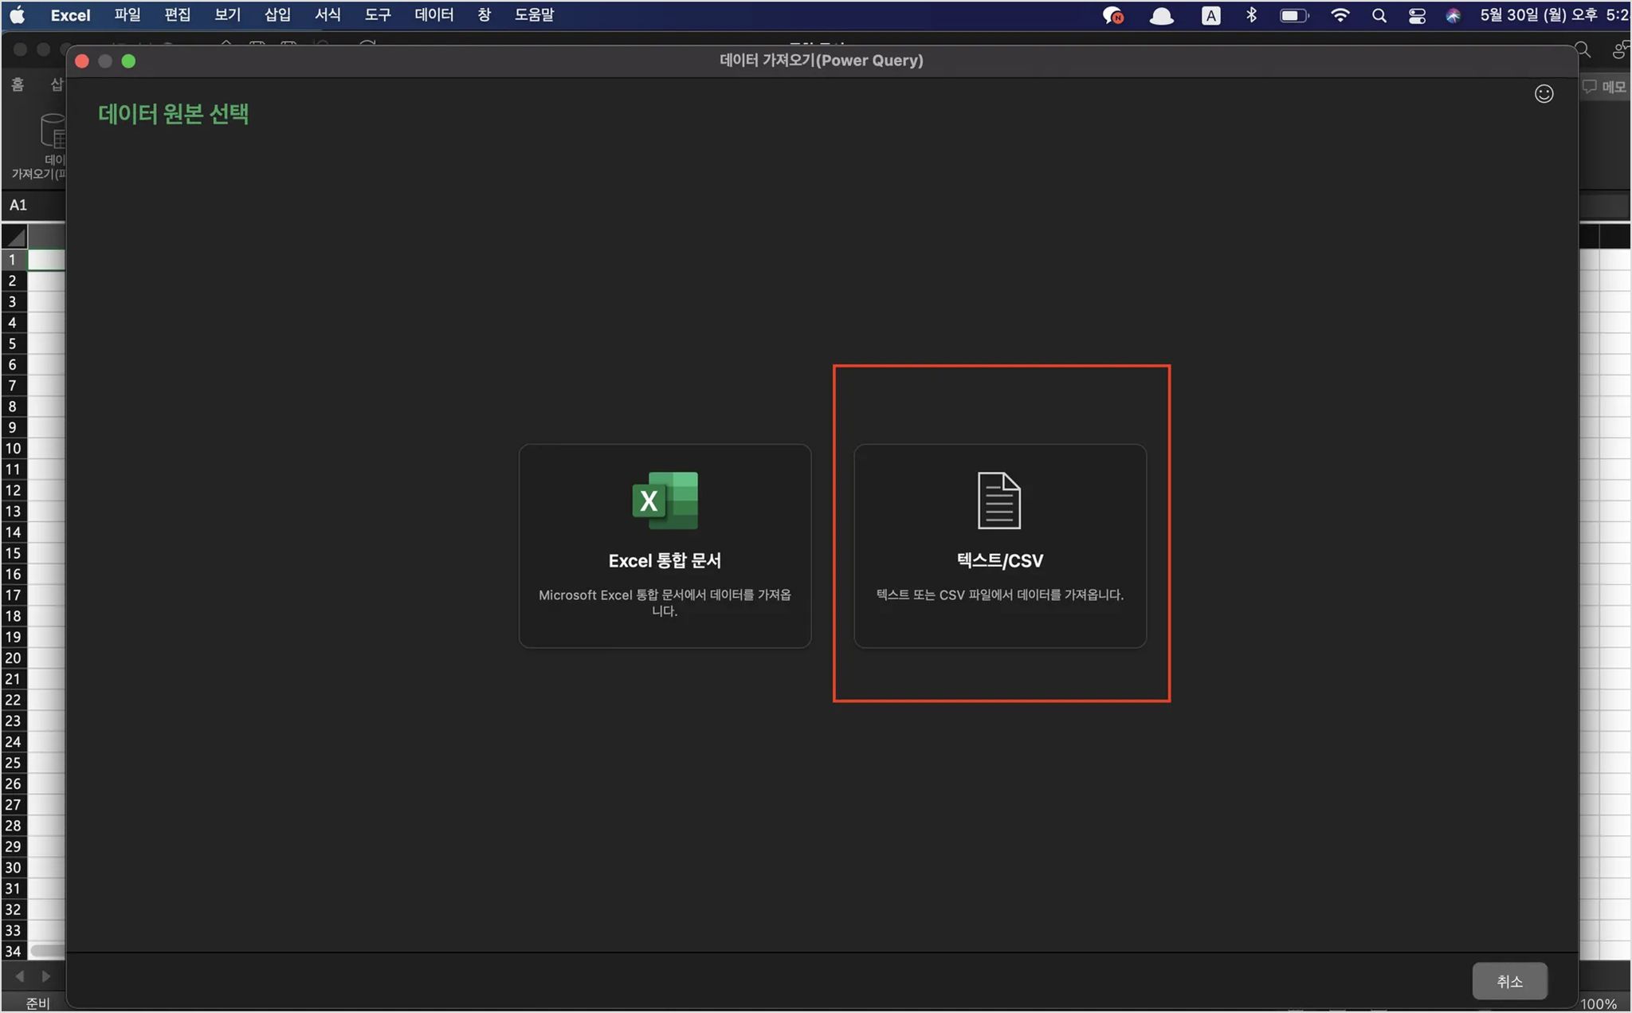
Task: Click the previous sheet arrow
Action: pyautogui.click(x=20, y=976)
